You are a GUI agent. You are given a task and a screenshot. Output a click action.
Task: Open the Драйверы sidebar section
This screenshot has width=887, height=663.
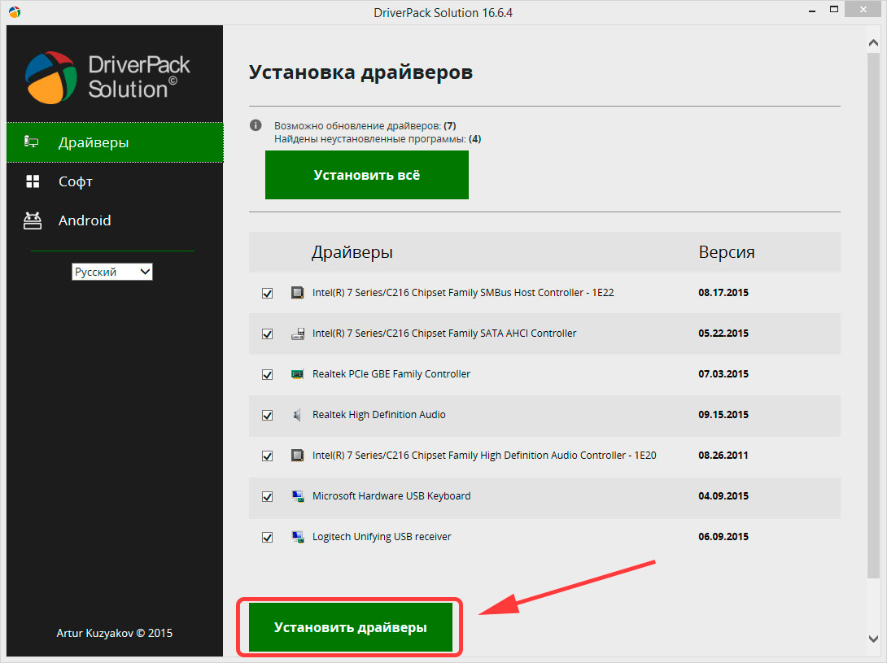(115, 142)
